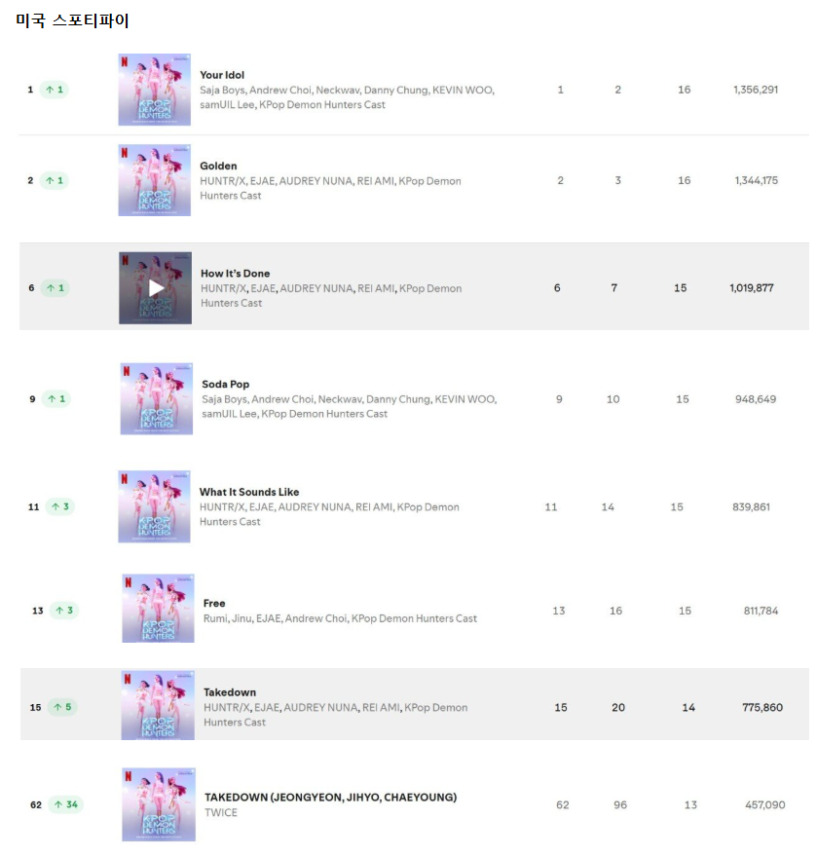This screenshot has width=817, height=856.
Task: Click the up-arrow badge next to Soda Pop's rank 9
Action: pyautogui.click(x=56, y=399)
